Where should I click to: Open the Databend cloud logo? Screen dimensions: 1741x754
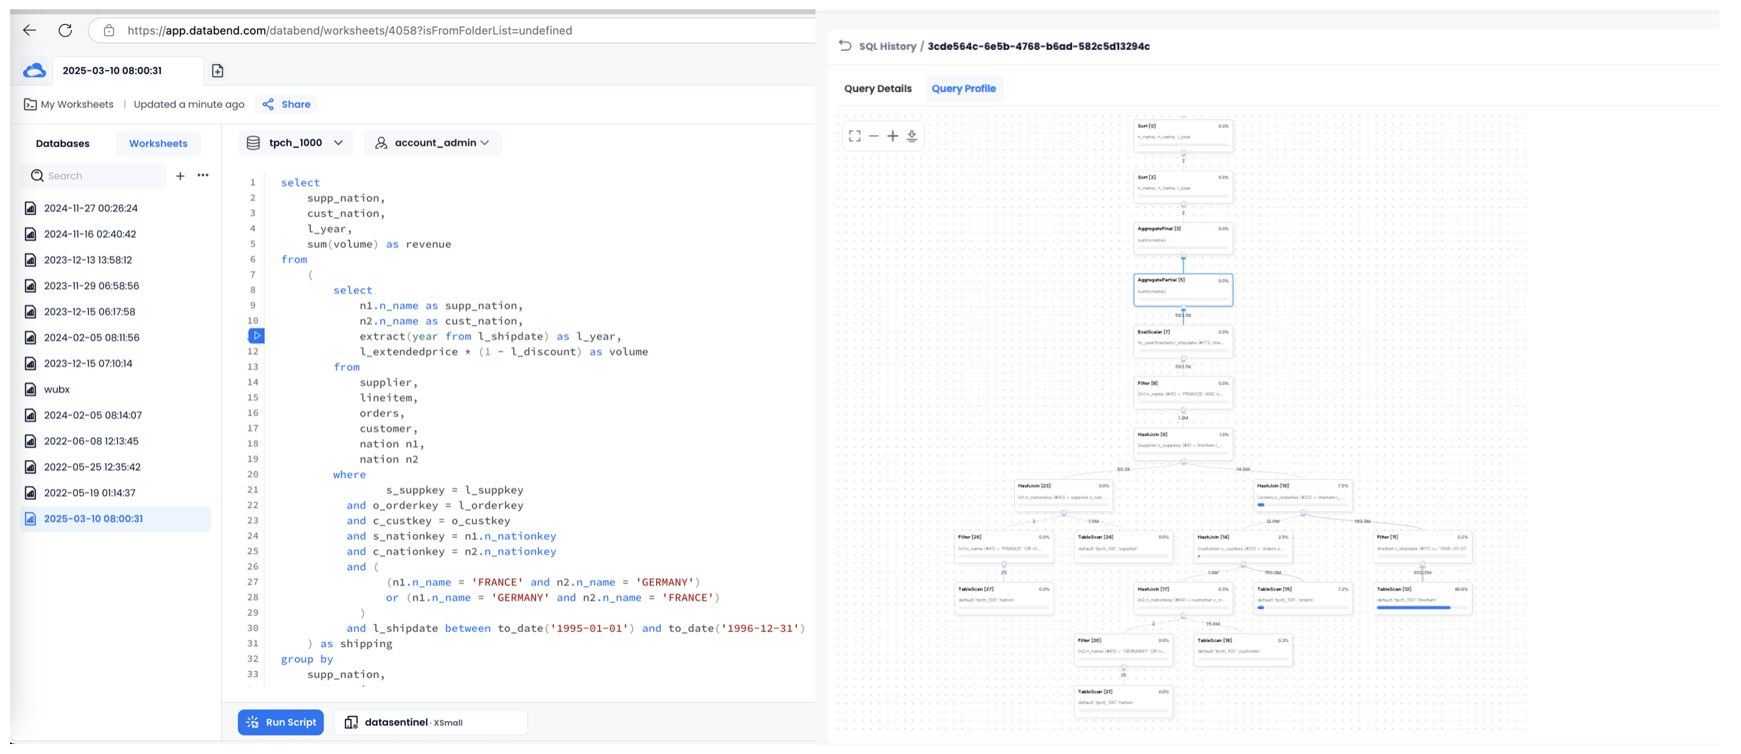(34, 71)
